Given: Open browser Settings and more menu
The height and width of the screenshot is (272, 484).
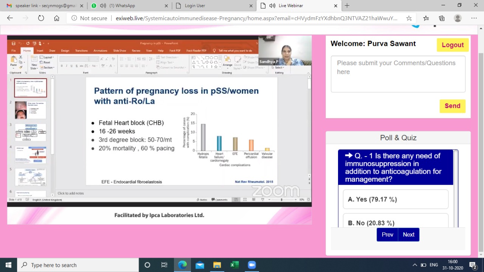Looking at the screenshot, I should pos(474,18).
